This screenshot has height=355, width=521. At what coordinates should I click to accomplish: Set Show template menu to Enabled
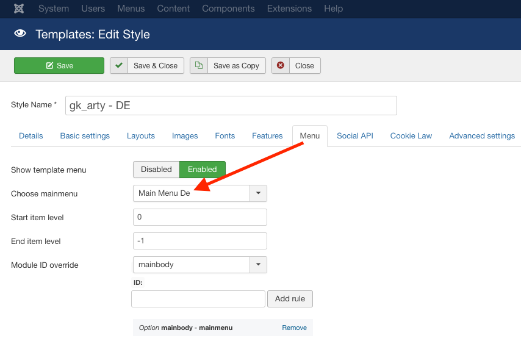202,170
